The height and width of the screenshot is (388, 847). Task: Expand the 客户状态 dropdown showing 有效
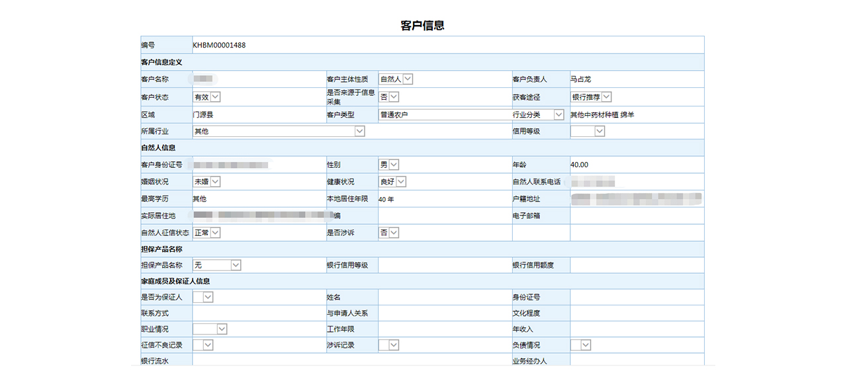pos(206,97)
